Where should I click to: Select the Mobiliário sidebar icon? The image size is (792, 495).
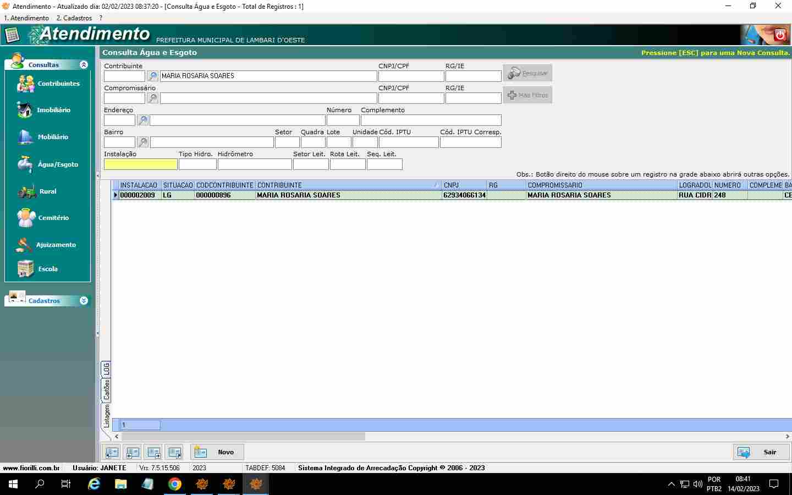[x=25, y=137]
